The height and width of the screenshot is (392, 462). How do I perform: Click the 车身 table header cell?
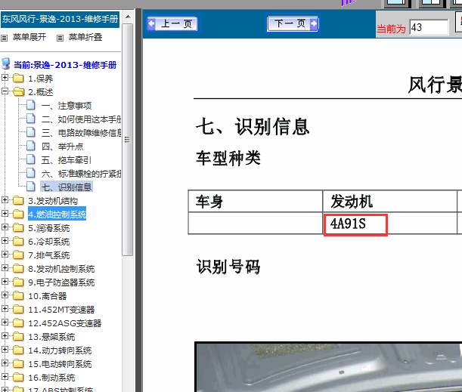point(255,202)
